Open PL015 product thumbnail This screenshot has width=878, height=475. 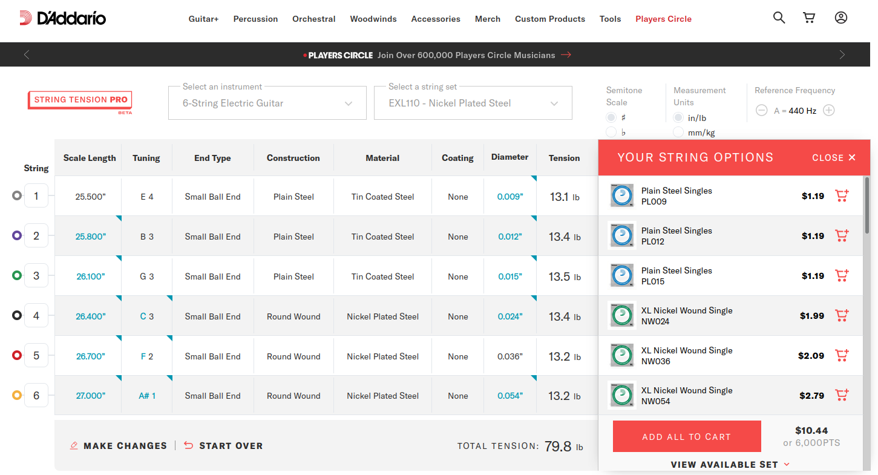621,275
